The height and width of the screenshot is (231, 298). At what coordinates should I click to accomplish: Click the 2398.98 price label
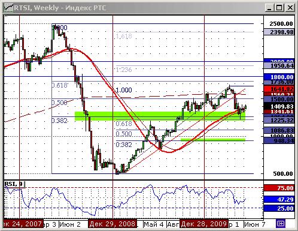pyautogui.click(x=279, y=32)
